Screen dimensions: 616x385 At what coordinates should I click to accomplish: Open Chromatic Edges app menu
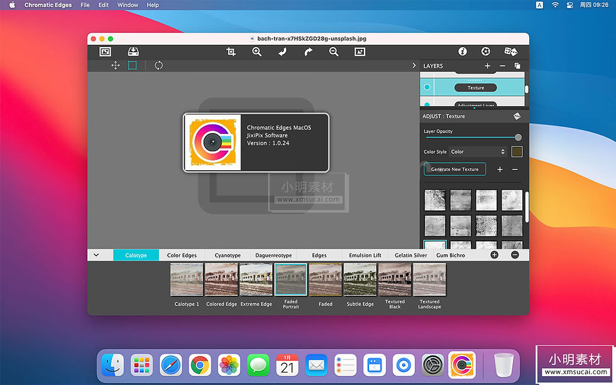point(48,5)
